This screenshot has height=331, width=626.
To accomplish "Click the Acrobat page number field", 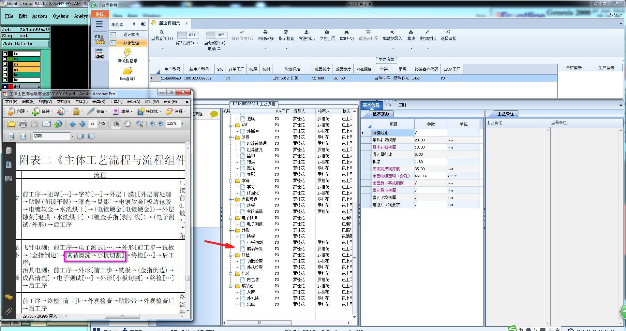I will pyautogui.click(x=93, y=124).
